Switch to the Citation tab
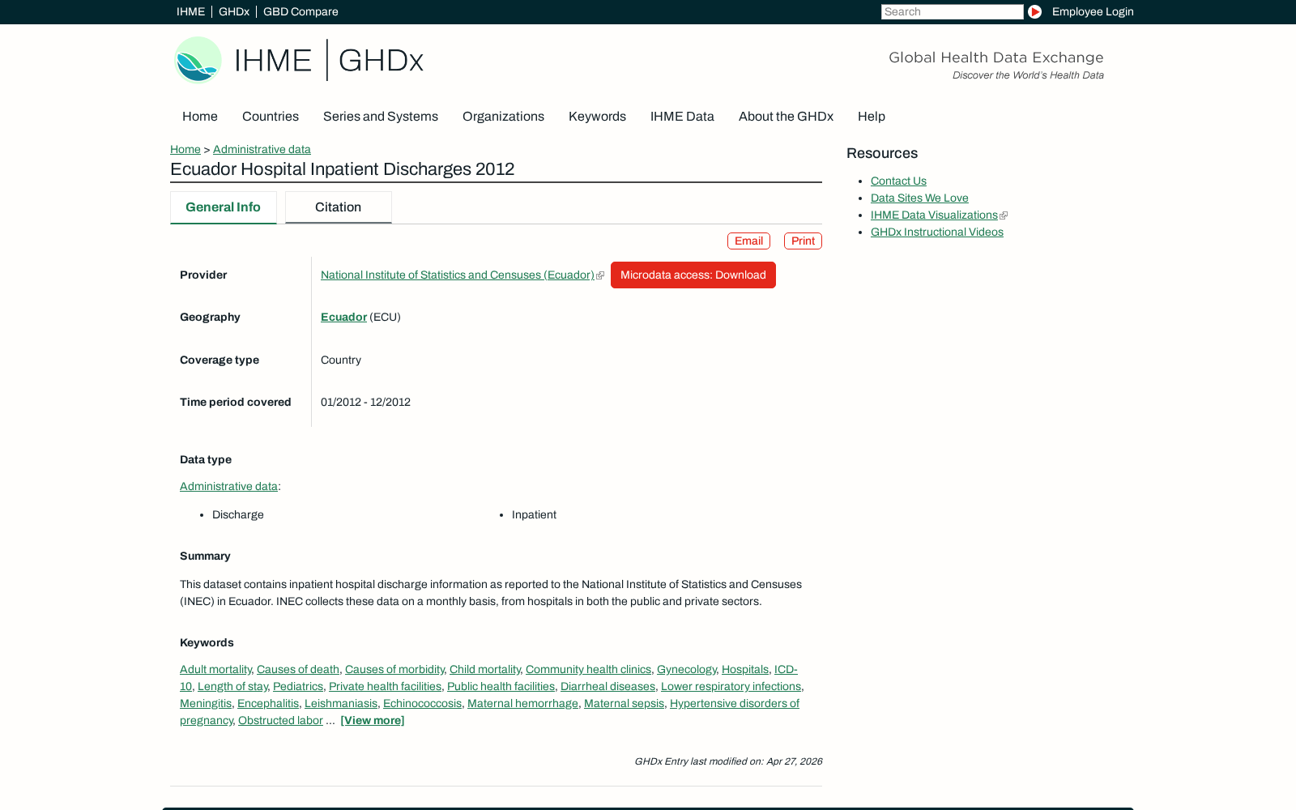The height and width of the screenshot is (810, 1296). point(339,207)
